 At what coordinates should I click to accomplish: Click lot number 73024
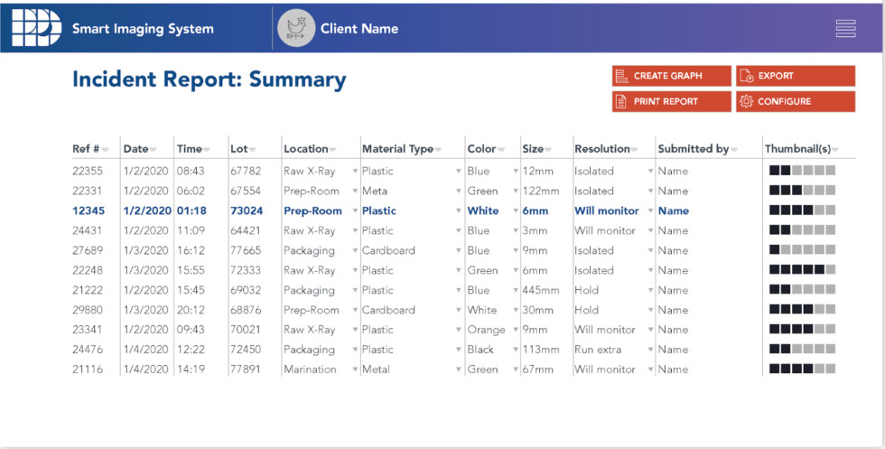(x=247, y=210)
